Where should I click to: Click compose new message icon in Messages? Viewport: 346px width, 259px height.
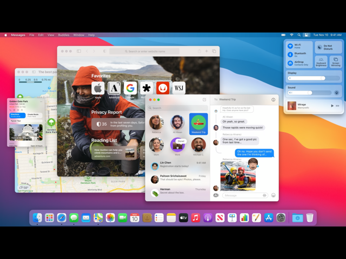[x=204, y=100]
